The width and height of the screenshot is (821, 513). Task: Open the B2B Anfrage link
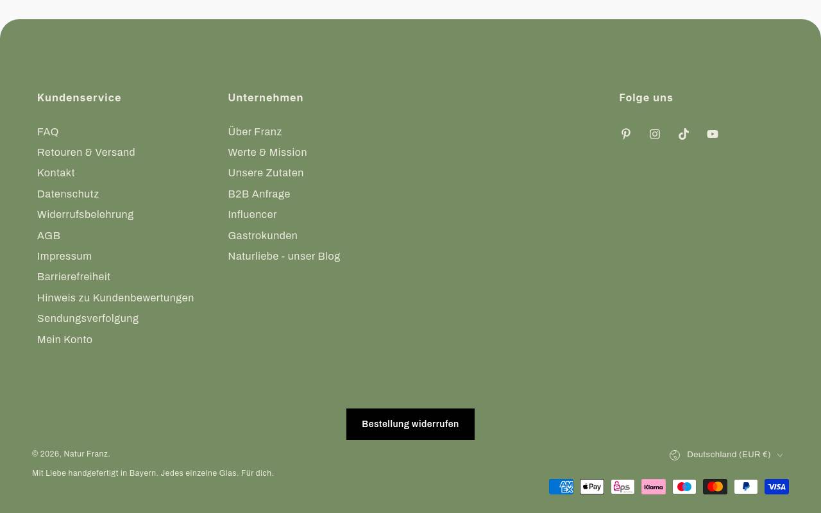(259, 194)
